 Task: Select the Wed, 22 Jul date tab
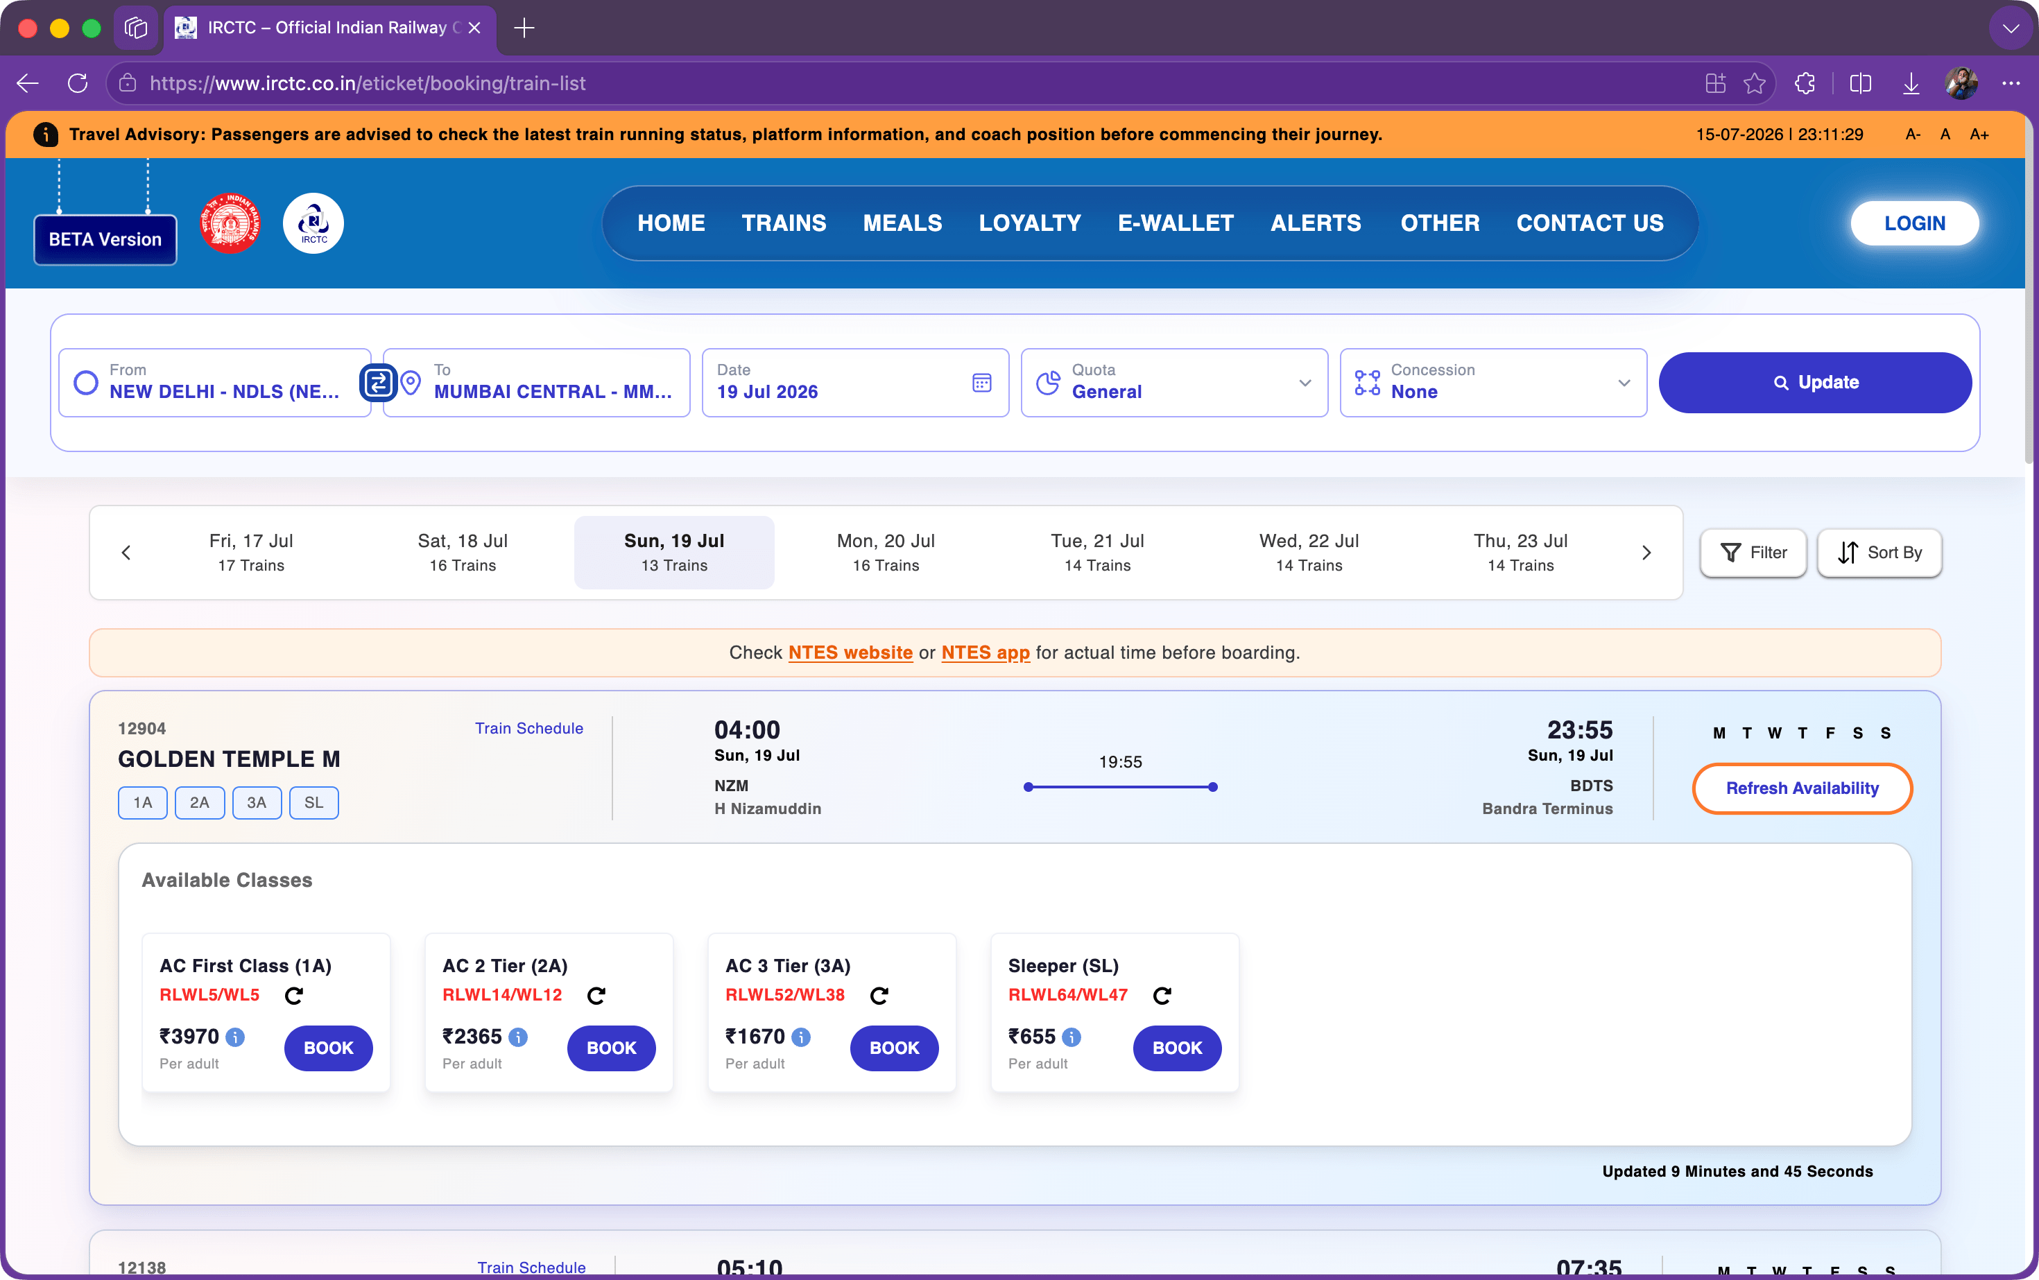(1309, 553)
